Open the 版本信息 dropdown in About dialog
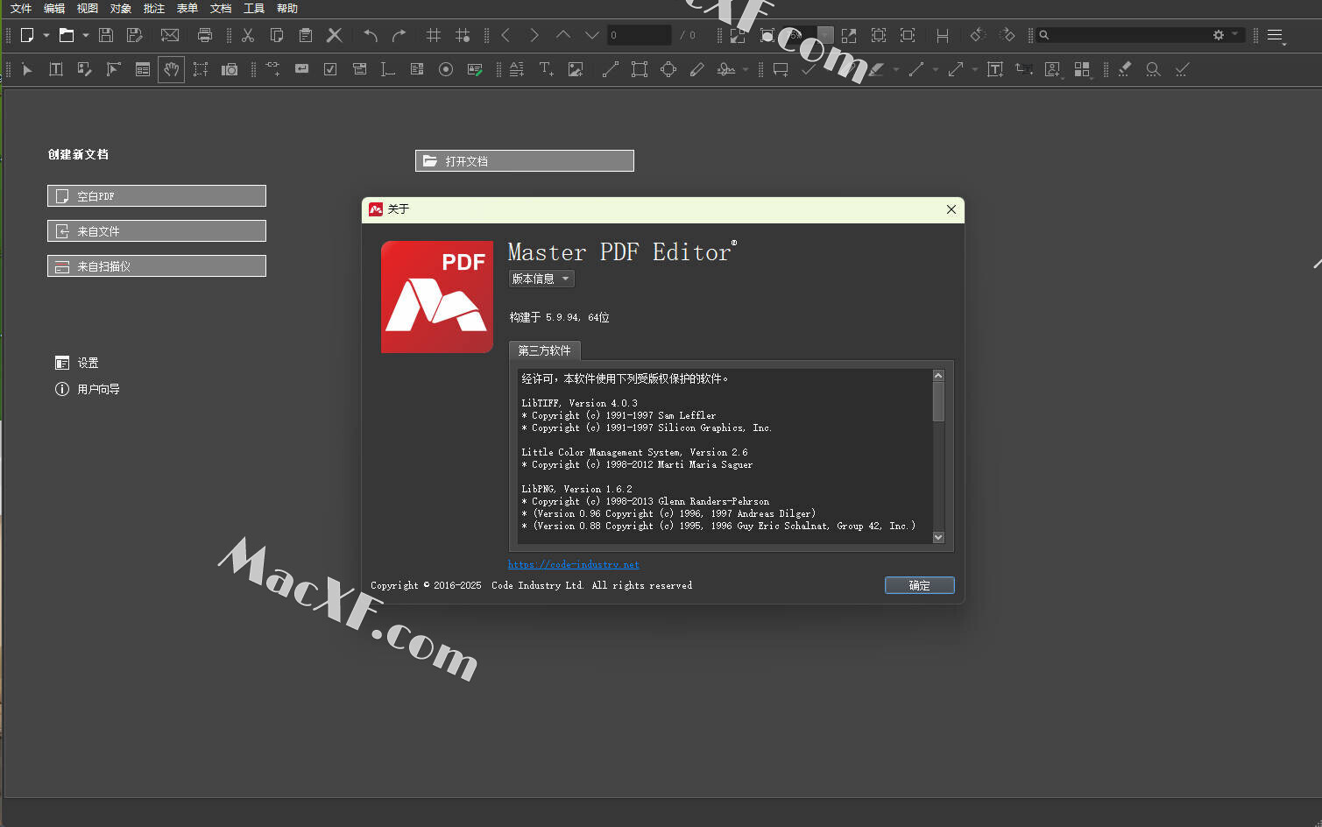Viewport: 1322px width, 827px height. (541, 279)
